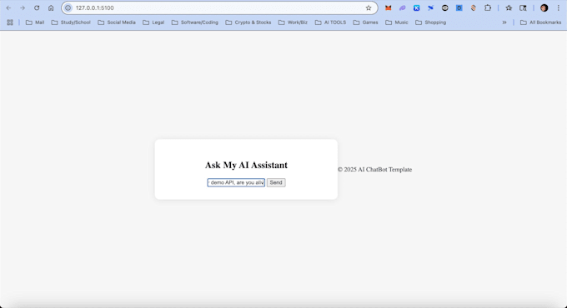Image resolution: width=567 pixels, height=308 pixels.
Task: Reload the current page
Action: (37, 8)
